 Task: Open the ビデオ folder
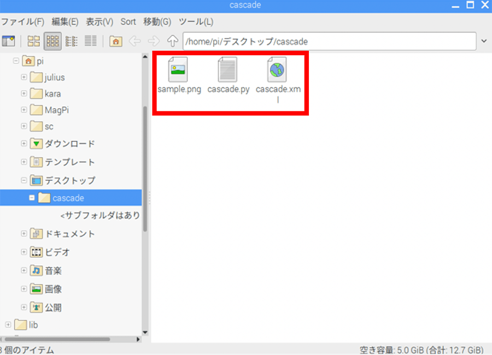pyautogui.click(x=50, y=252)
